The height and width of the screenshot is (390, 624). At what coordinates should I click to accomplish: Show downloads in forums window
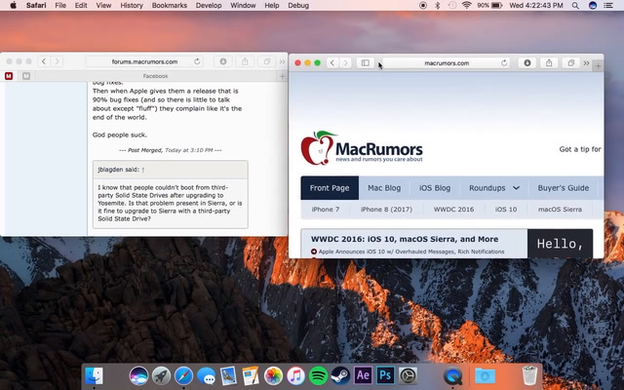coord(223,61)
